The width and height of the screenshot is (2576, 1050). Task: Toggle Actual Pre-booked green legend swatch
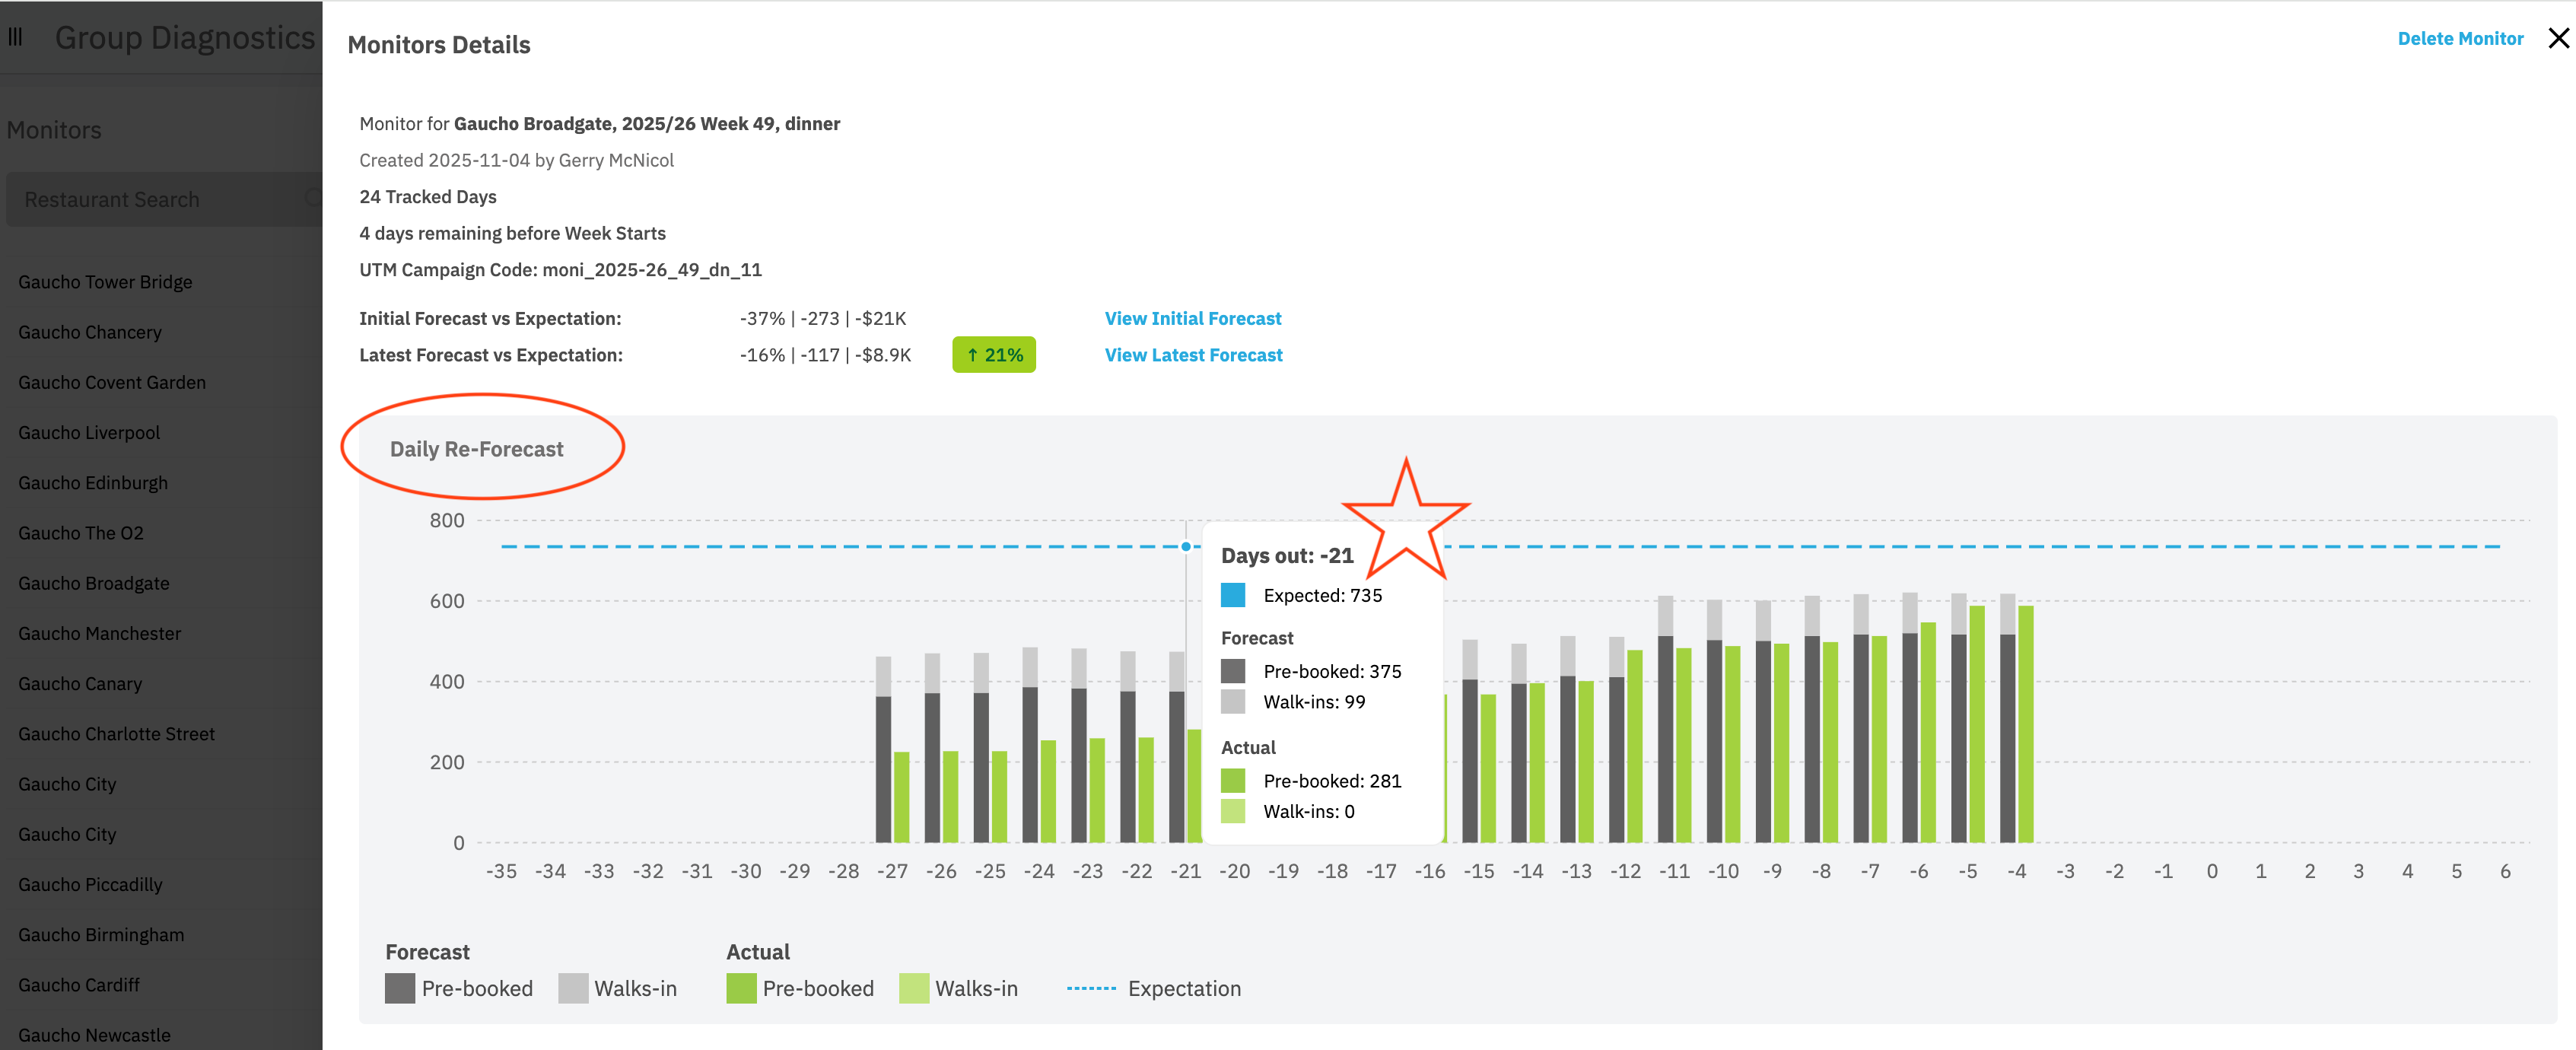click(x=741, y=988)
